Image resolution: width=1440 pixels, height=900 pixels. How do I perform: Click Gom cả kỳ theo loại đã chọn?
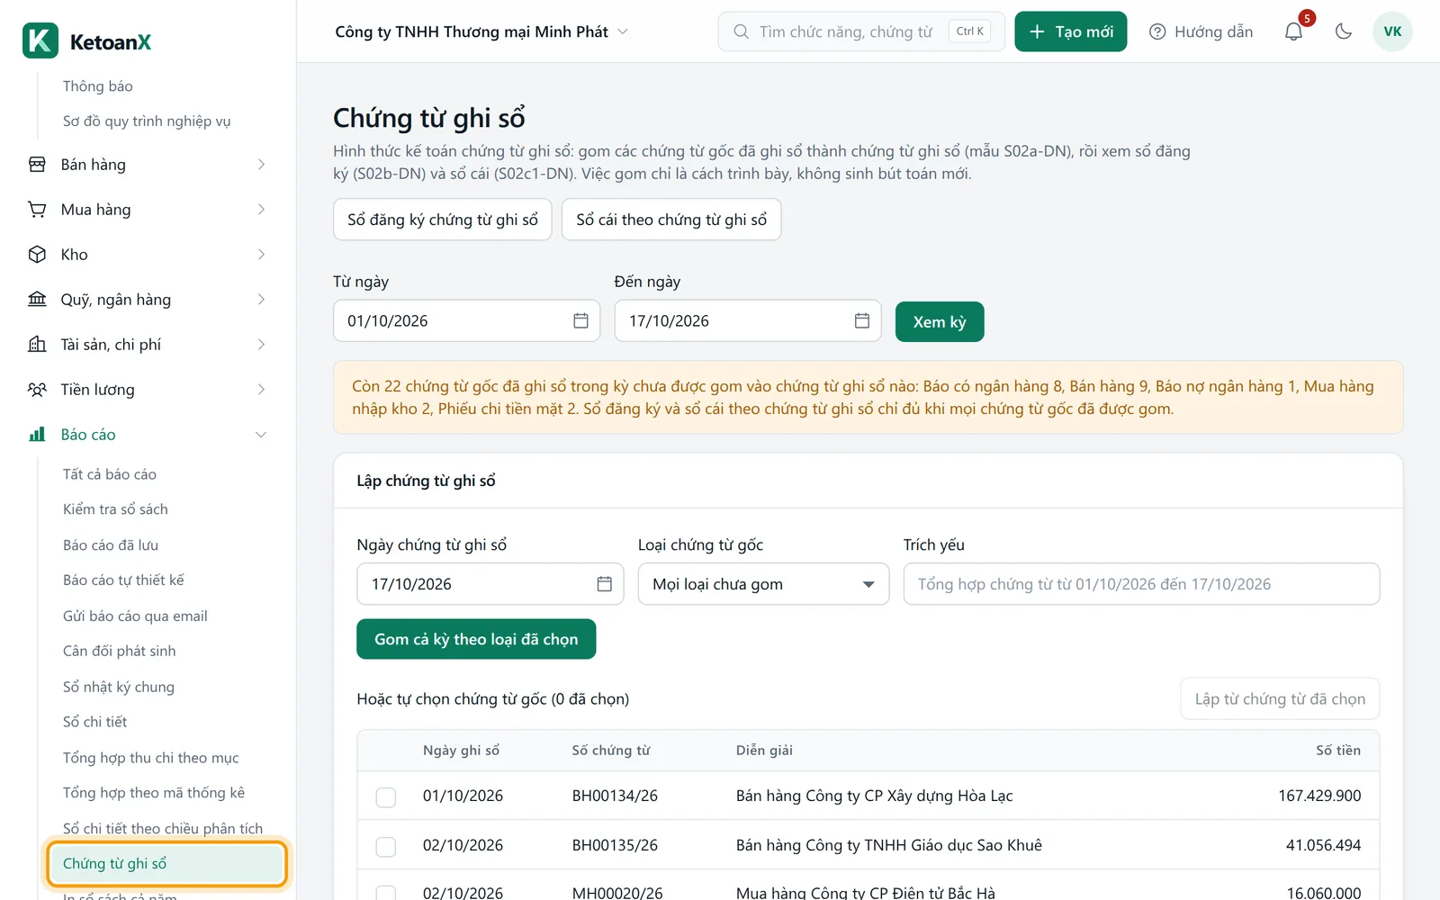tap(476, 639)
